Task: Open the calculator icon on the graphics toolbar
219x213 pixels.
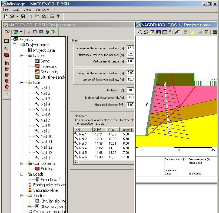Action: coord(214,32)
